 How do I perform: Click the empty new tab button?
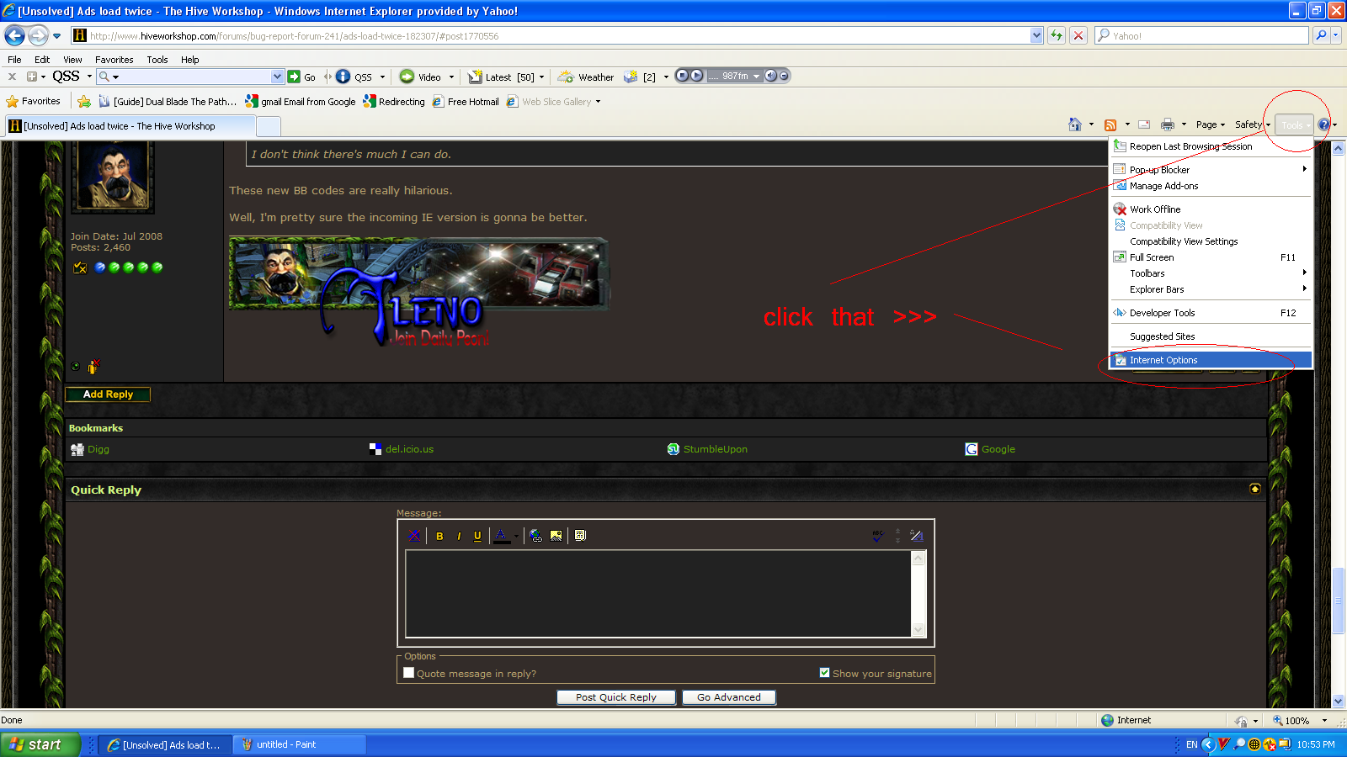coord(269,126)
